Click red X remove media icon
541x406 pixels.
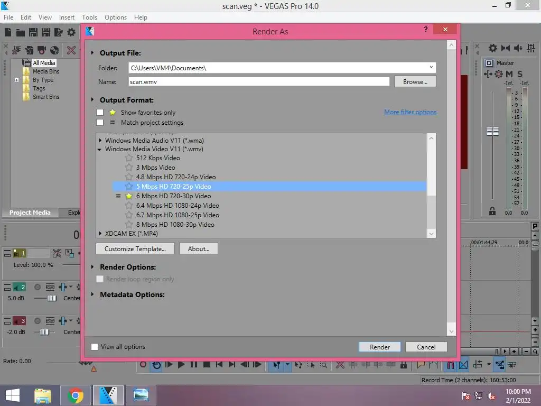click(71, 50)
